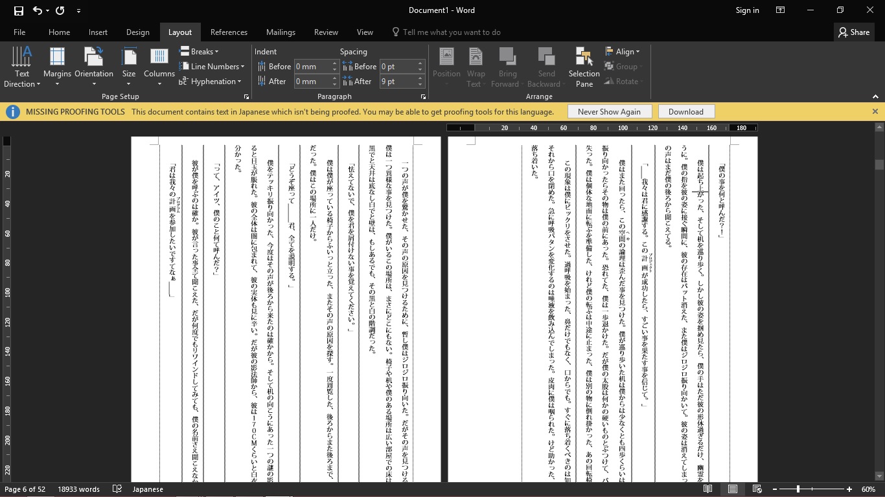
Task: Click the Never Show Again button
Action: pyautogui.click(x=609, y=112)
